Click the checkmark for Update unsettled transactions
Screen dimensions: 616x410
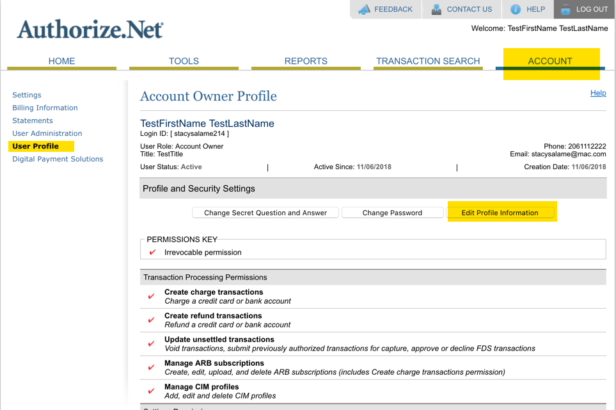pyautogui.click(x=151, y=343)
